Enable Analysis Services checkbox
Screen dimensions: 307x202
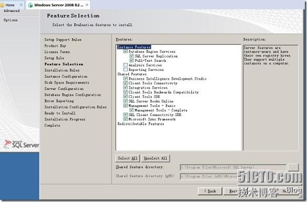(126, 65)
